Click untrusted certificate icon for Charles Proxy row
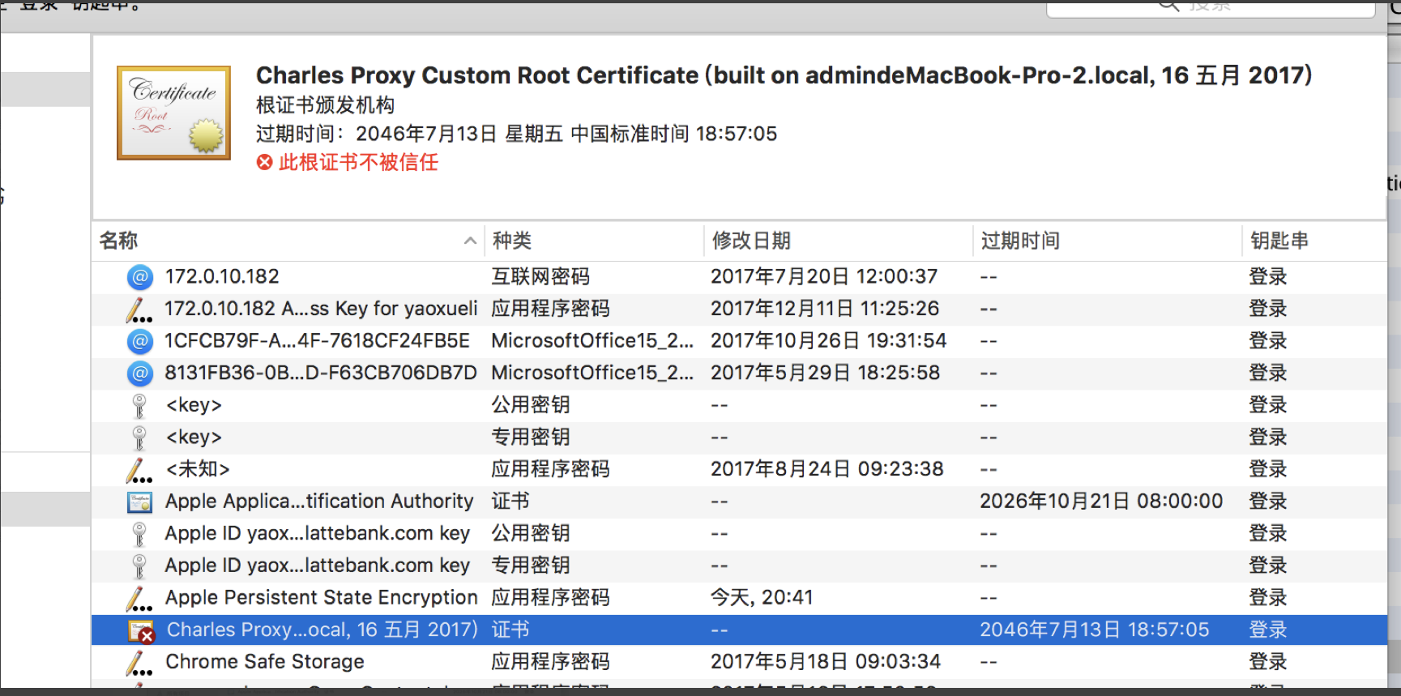This screenshot has width=1401, height=696. click(x=141, y=631)
